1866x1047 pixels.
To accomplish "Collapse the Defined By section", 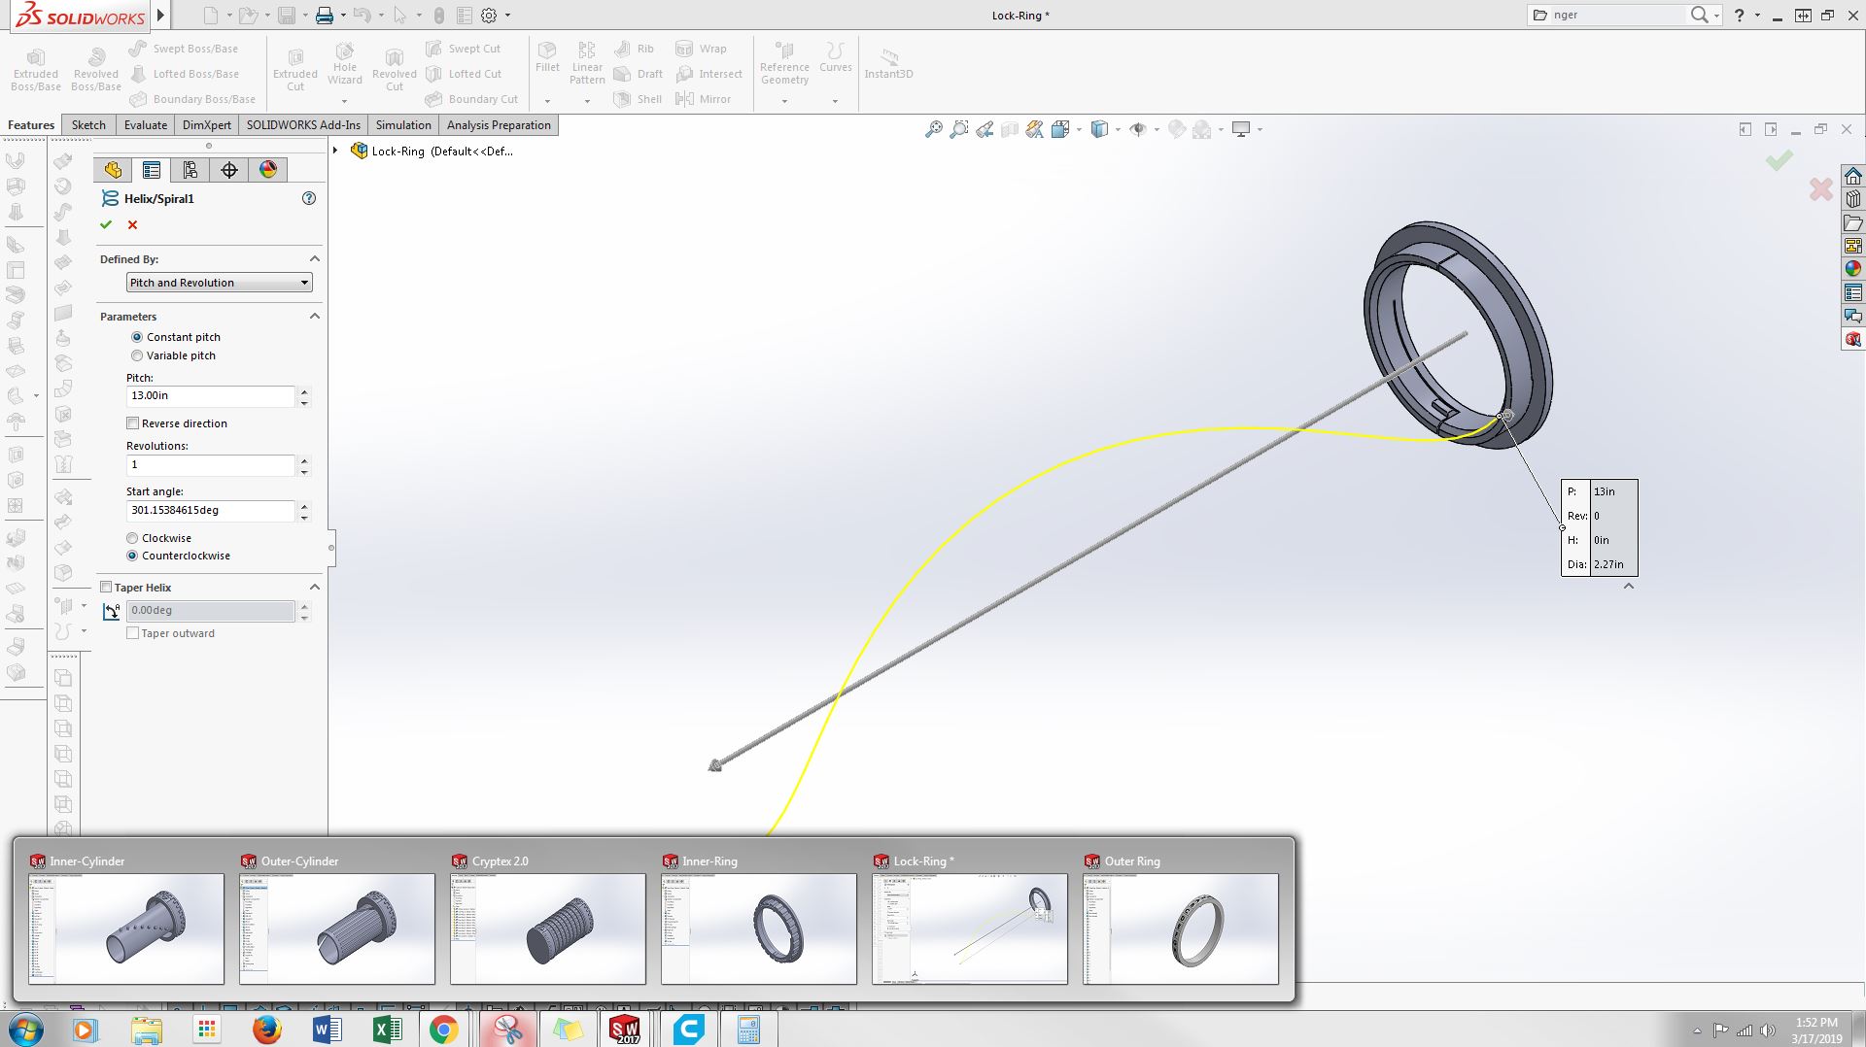I will 315,258.
